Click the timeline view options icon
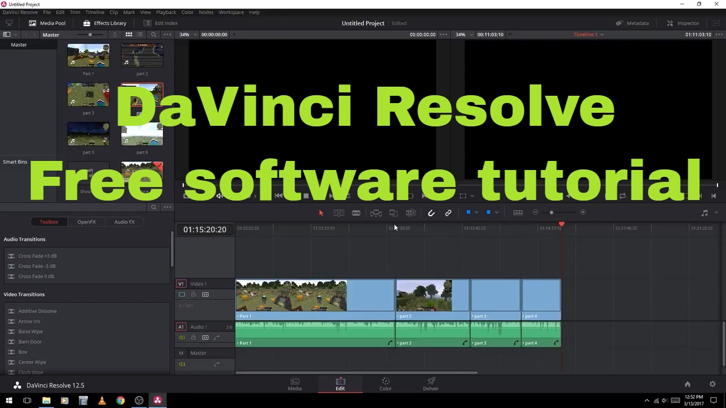Viewport: 726px width, 408px height. click(x=518, y=212)
